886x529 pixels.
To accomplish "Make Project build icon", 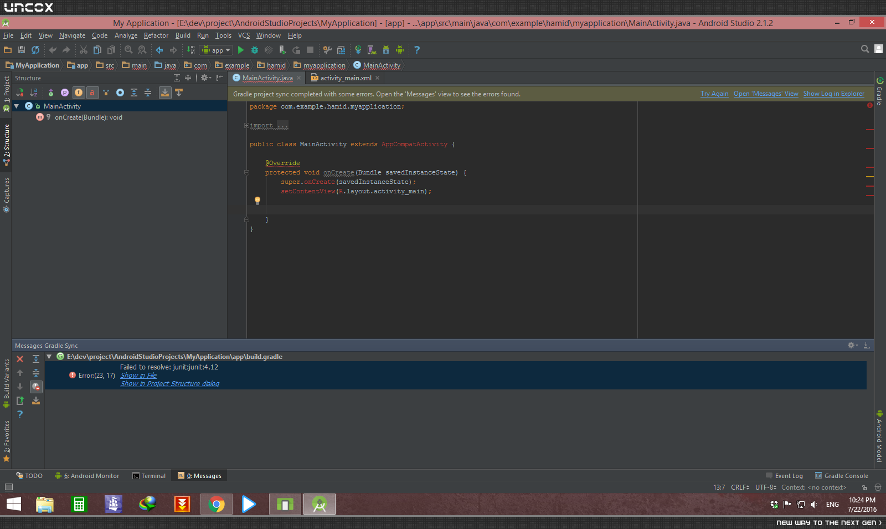I will tap(190, 50).
